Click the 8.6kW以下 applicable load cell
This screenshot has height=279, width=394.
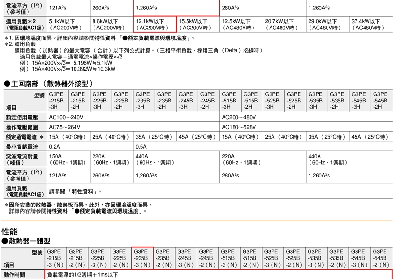[x=112, y=24]
